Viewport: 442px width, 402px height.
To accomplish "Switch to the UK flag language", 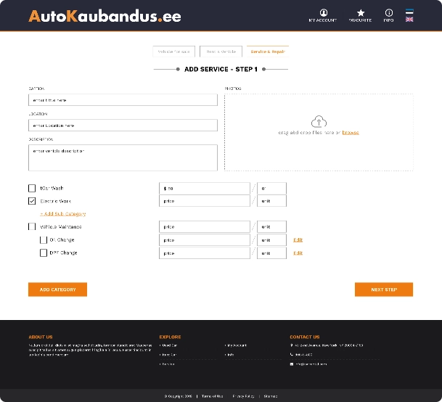I will tap(409, 20).
